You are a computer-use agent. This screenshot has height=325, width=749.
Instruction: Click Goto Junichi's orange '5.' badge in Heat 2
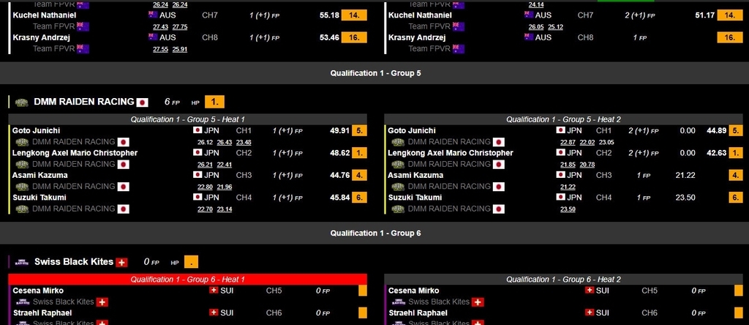pos(736,130)
